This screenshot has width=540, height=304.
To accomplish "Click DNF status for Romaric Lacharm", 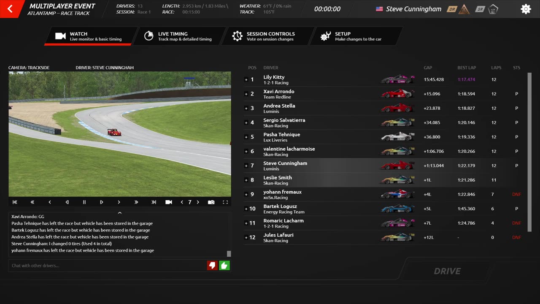I will [516, 223].
